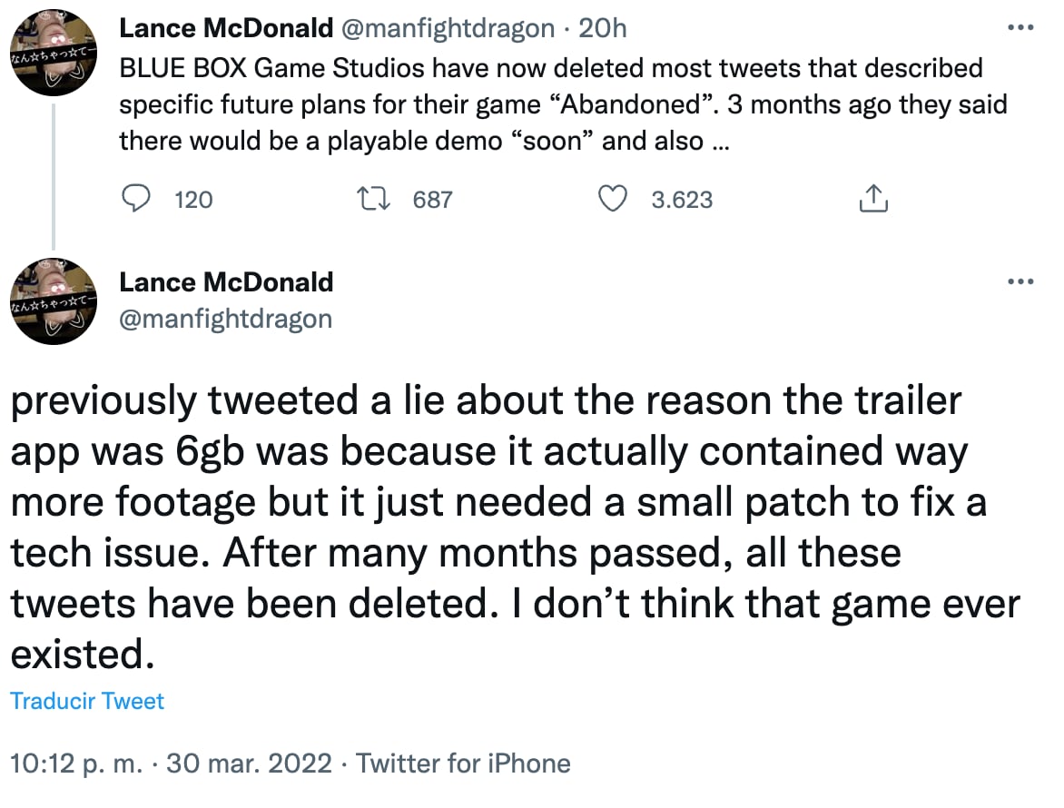The height and width of the screenshot is (808, 1064).
Task: Click the Lance McDonald name in the first tweet
Action: click(226, 28)
